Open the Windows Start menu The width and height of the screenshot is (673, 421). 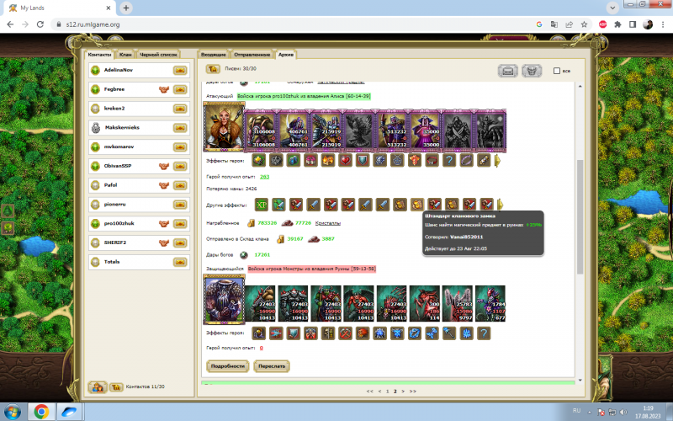pyautogui.click(x=13, y=412)
